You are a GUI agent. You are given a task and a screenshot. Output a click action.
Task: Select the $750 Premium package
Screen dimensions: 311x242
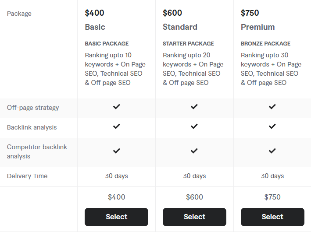coord(272,217)
